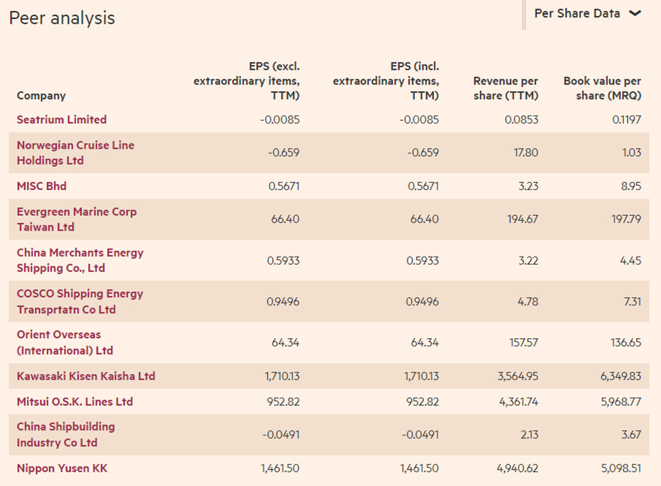661x486 pixels.
Task: Open MISC Bhd company link
Action: tap(42, 186)
